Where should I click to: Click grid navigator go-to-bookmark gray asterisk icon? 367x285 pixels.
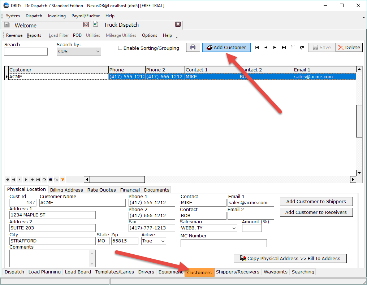[56, 180]
